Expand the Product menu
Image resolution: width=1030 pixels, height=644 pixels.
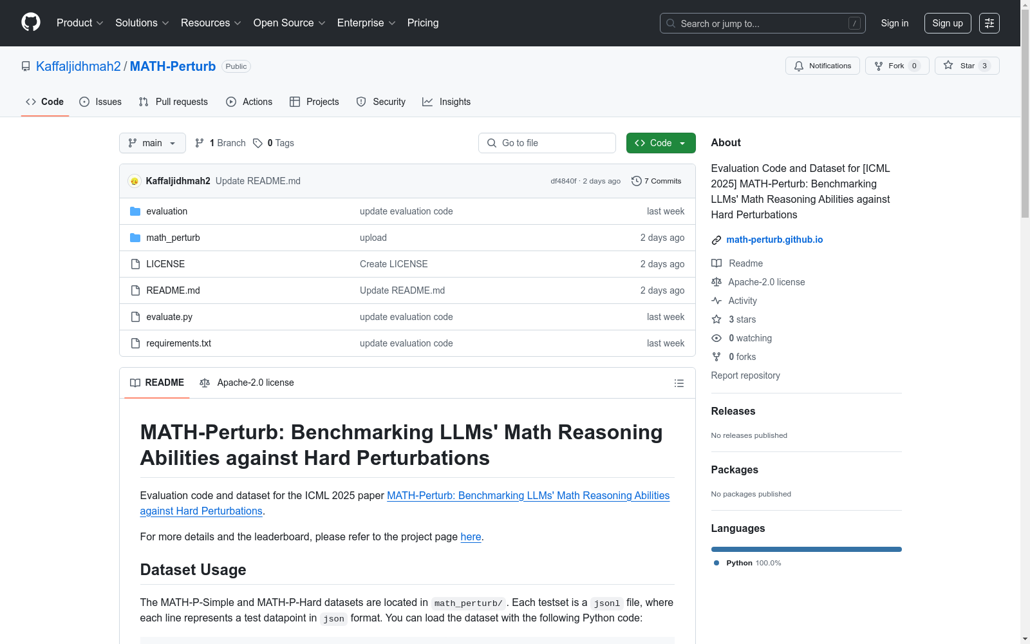tap(80, 23)
